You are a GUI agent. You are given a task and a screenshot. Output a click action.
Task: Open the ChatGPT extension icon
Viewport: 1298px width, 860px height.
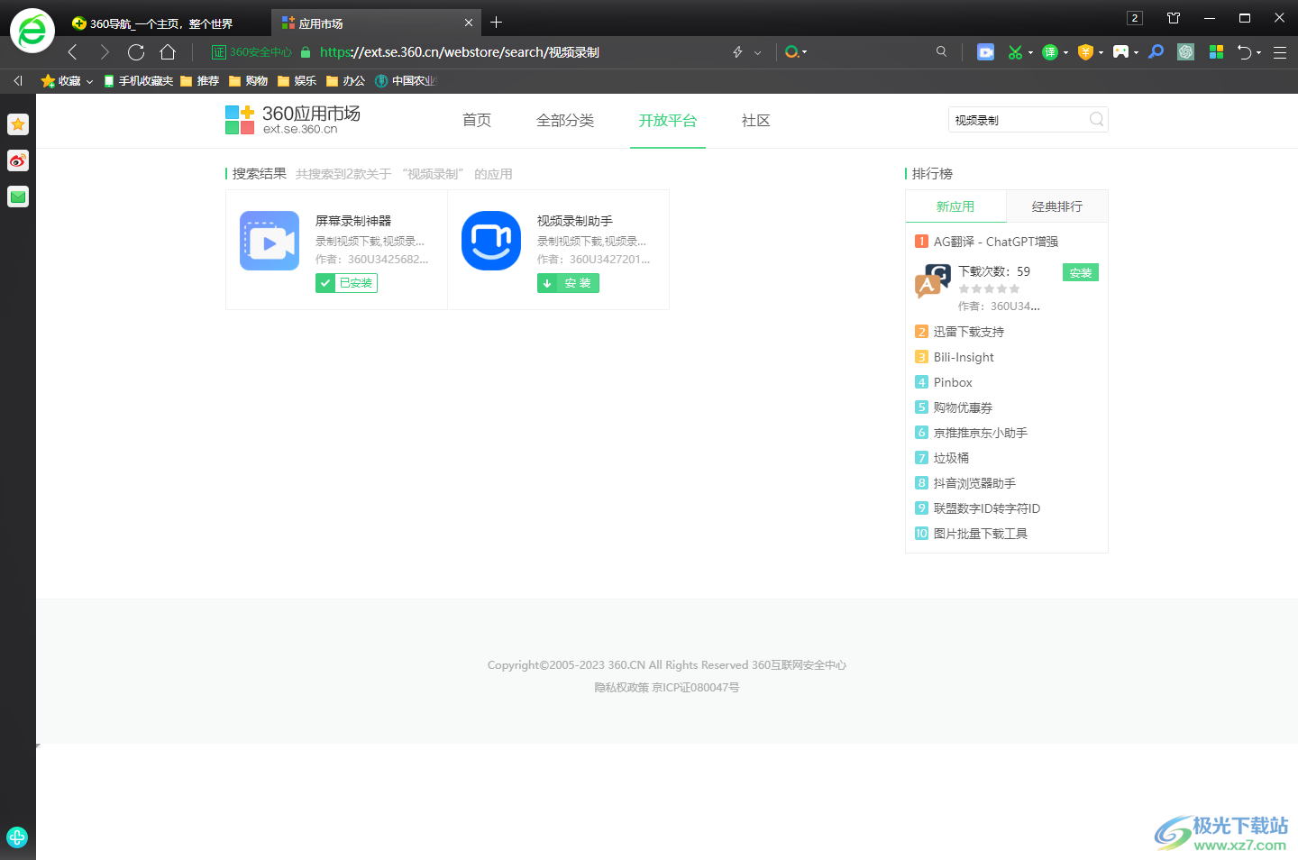coord(1185,52)
